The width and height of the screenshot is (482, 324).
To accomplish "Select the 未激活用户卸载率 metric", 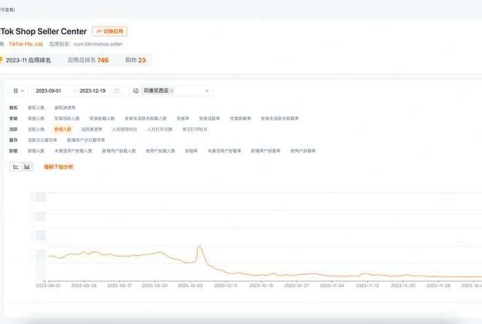I will pos(224,151).
